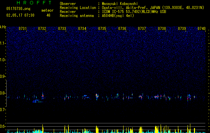Click the Receiver field label
The height and width of the screenshot is (133, 210).
tap(68, 12)
